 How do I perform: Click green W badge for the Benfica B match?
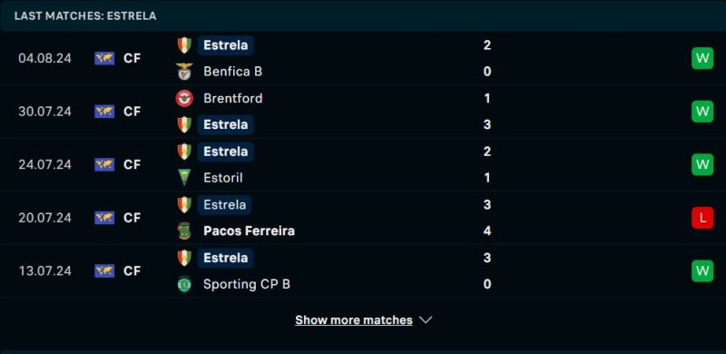pos(702,58)
